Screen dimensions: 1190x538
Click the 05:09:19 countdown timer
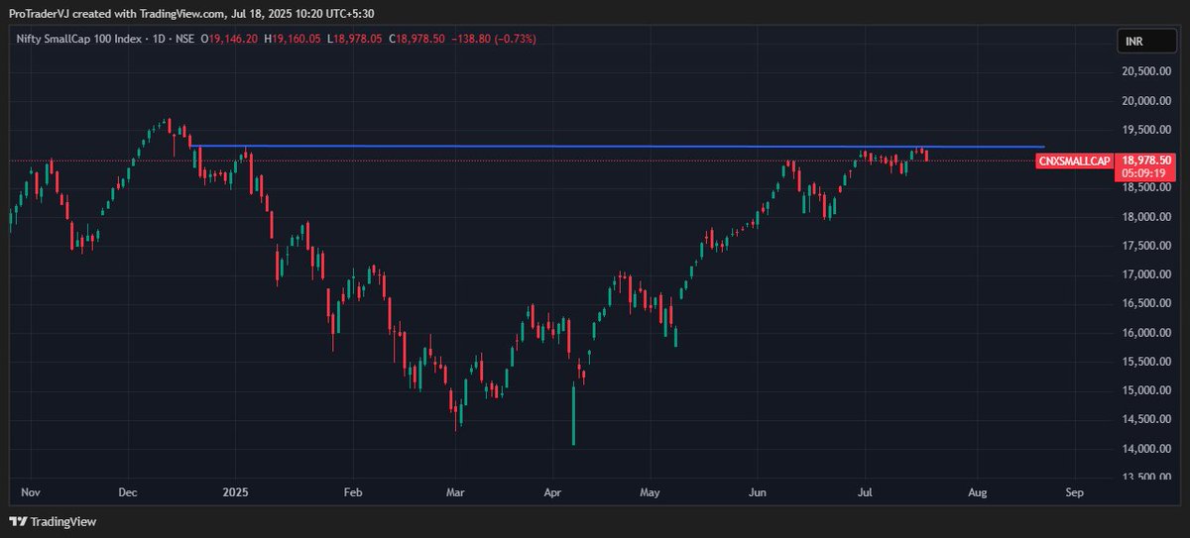pyautogui.click(x=1143, y=172)
